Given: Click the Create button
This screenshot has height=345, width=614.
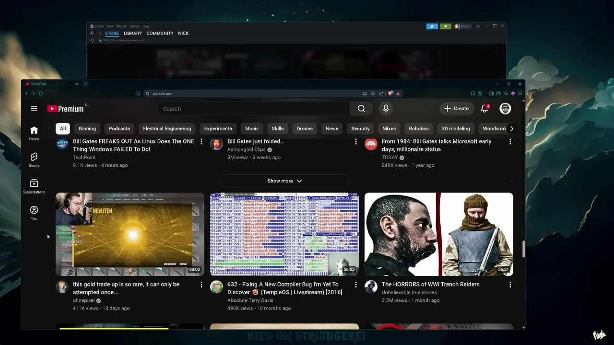Looking at the screenshot, I should (x=456, y=109).
